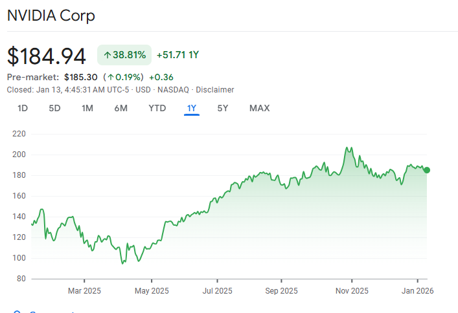
Task: Click the NVIDIA Corp title
Action: pos(51,16)
